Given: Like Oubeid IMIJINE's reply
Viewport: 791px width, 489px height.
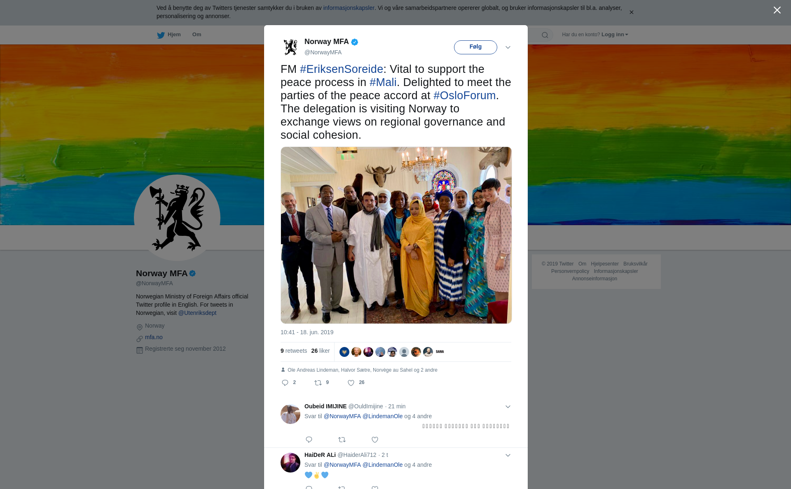Looking at the screenshot, I should pyautogui.click(x=375, y=440).
